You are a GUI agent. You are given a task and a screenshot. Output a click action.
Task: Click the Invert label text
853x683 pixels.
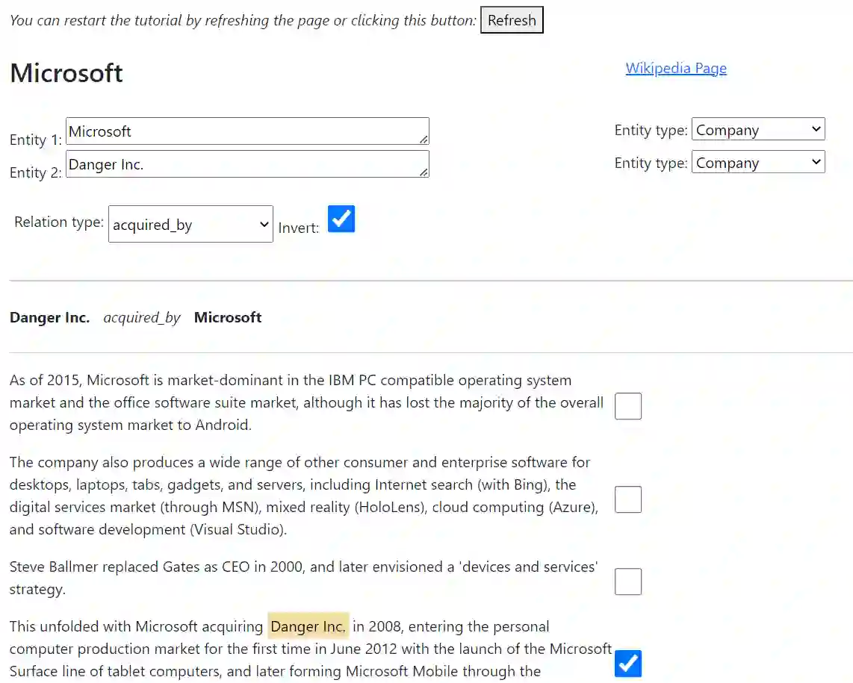[299, 228]
